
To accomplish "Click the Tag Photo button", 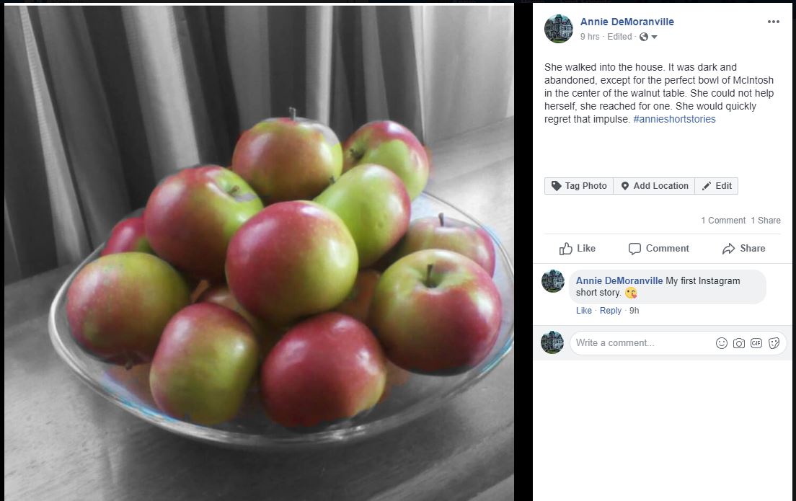I will pyautogui.click(x=579, y=186).
